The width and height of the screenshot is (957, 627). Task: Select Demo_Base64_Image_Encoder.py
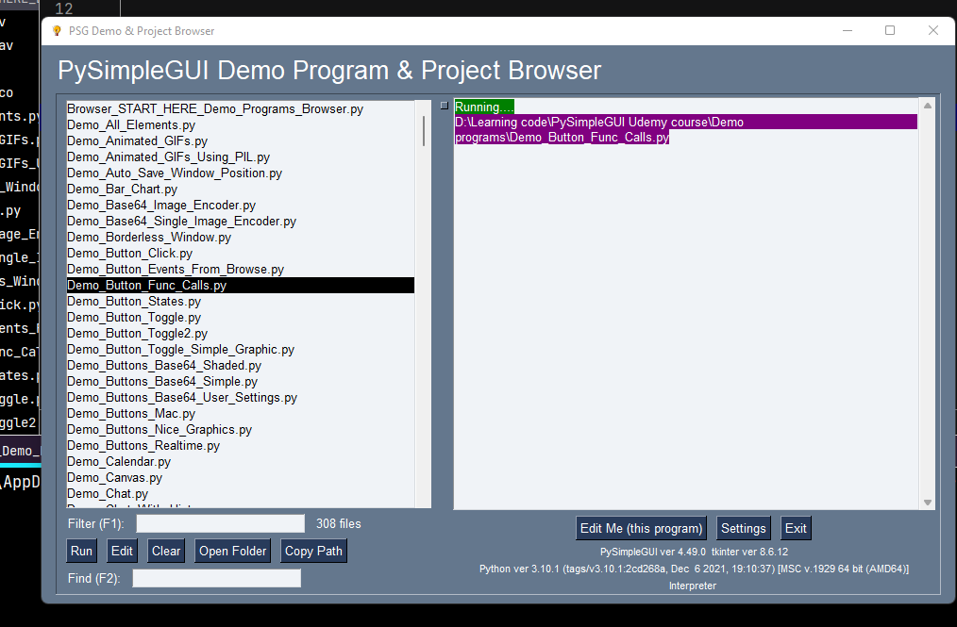tap(241, 205)
